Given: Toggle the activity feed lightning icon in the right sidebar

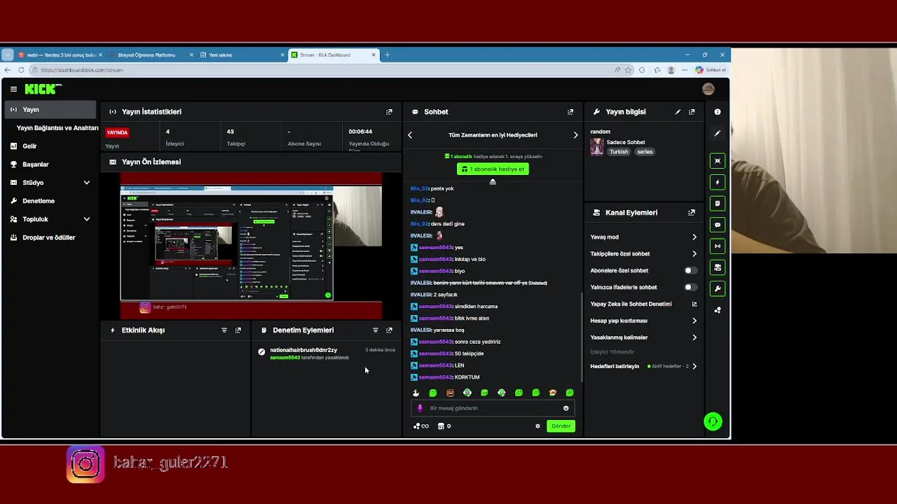Looking at the screenshot, I should (x=717, y=182).
